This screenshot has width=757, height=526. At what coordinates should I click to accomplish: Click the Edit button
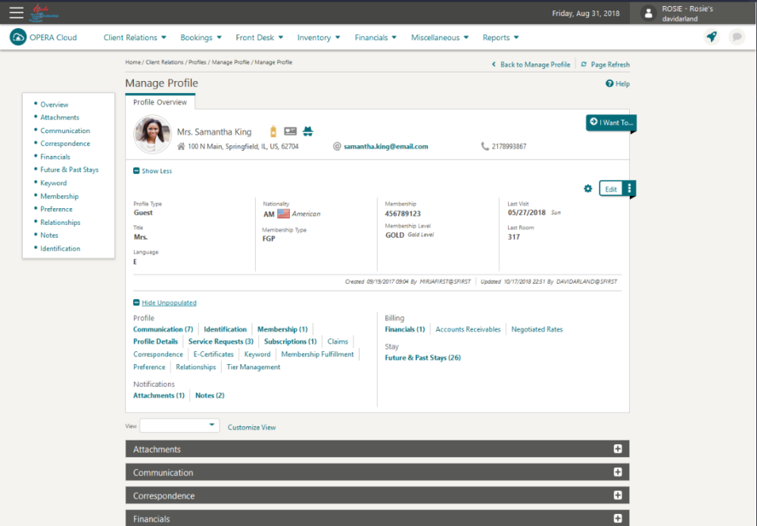pyautogui.click(x=611, y=188)
